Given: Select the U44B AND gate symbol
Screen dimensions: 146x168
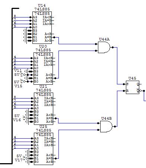Looking at the screenshot, I should tap(106, 126).
